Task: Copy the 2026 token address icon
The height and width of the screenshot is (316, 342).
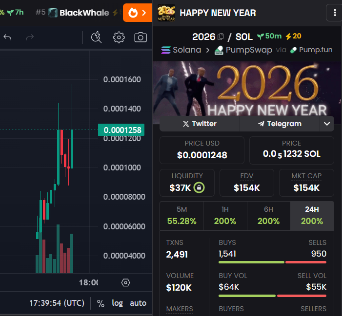Action: coord(221,37)
